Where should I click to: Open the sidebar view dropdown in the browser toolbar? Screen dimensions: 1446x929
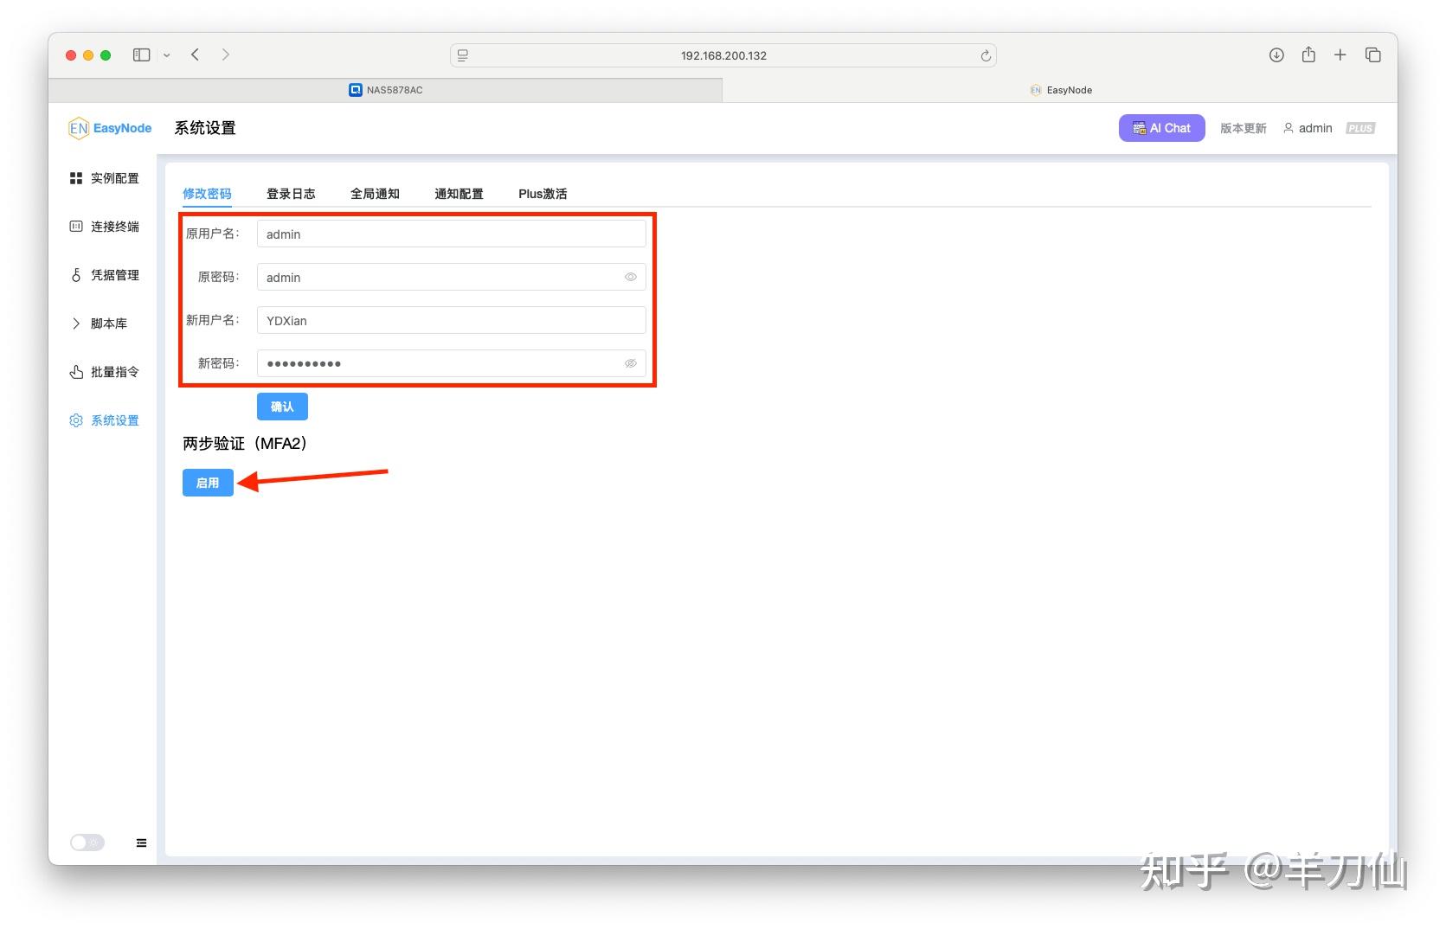tap(167, 54)
